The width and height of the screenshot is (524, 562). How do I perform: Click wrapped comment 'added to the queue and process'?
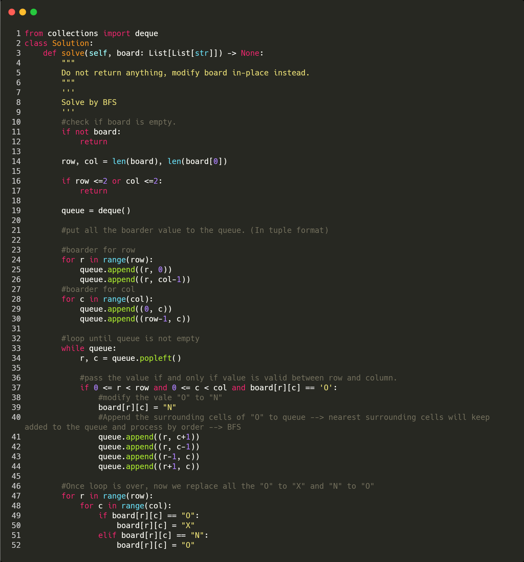[133, 427]
